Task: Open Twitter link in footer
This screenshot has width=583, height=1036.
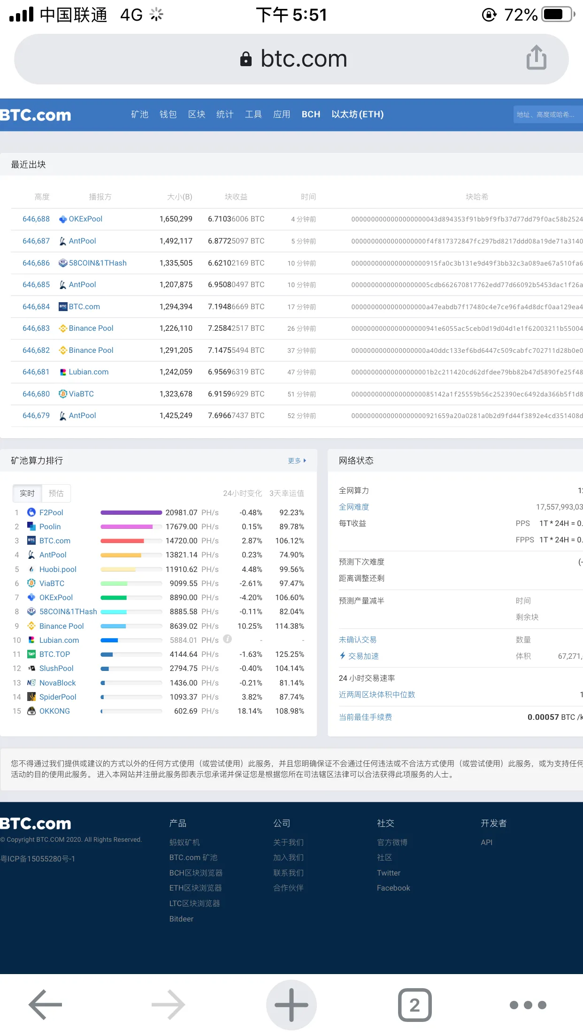Action: click(389, 873)
